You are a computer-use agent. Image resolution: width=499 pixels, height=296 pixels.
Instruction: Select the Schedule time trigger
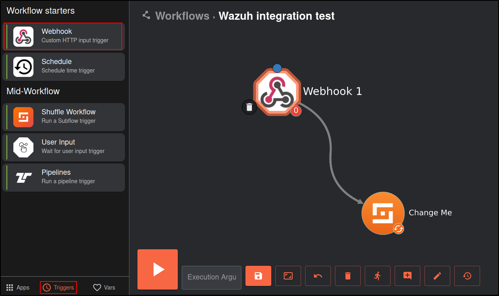pos(63,66)
